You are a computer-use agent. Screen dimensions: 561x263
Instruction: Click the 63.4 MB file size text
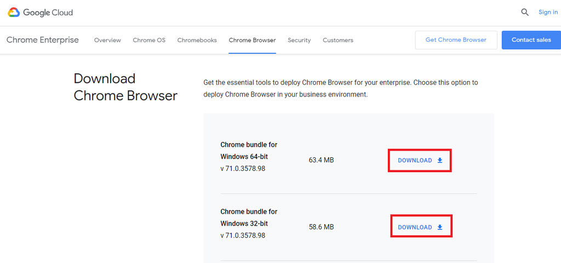click(321, 160)
